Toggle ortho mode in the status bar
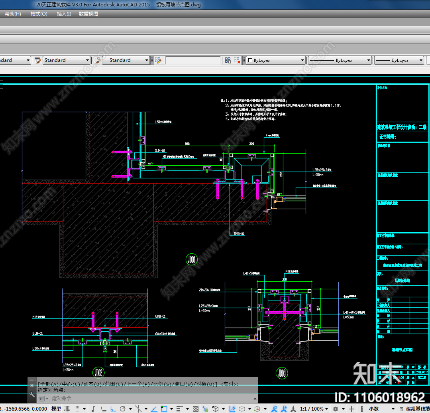Screen dimensions: 430x413 click(113, 409)
